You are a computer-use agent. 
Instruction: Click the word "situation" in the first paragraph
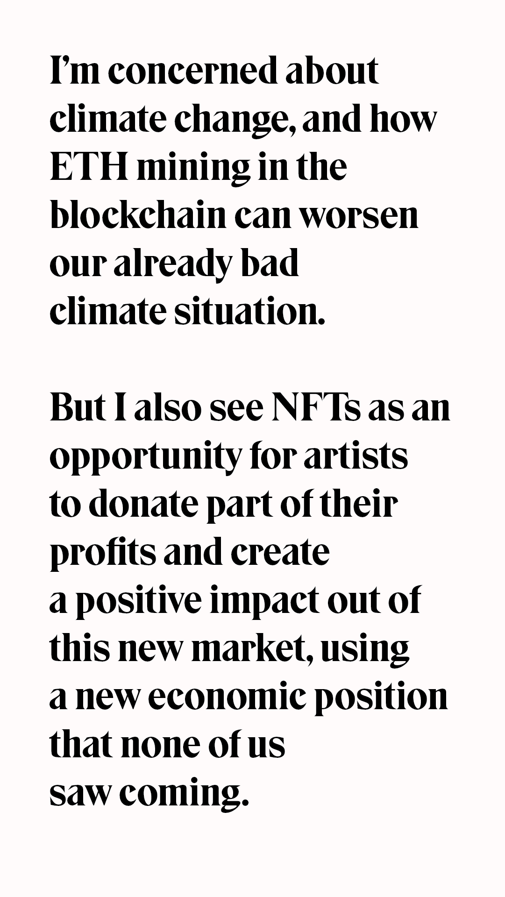point(249,312)
